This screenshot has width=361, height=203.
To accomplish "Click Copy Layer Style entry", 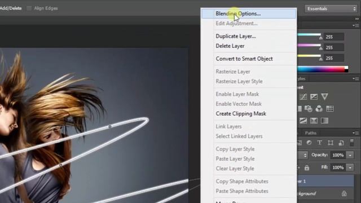I will (x=249, y=149).
